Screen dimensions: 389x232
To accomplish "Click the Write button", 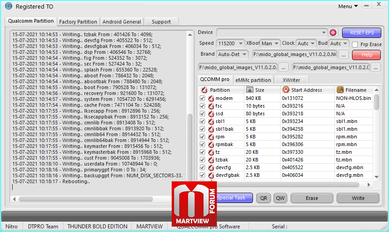I will point(358,198).
